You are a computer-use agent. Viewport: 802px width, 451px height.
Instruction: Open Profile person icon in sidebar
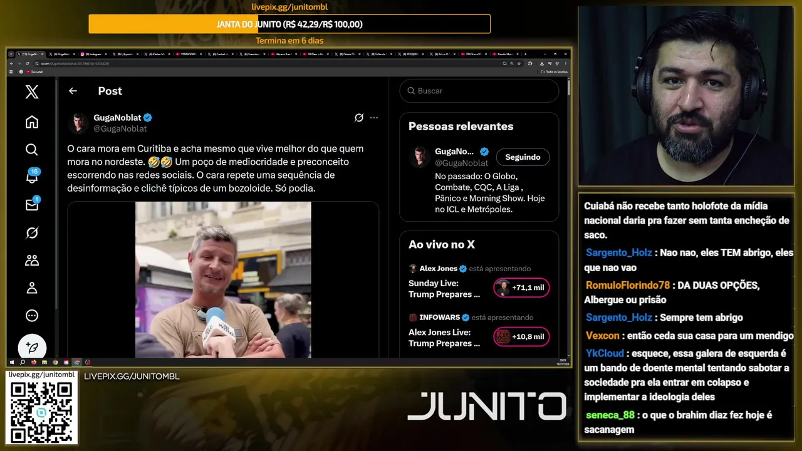[x=32, y=288]
